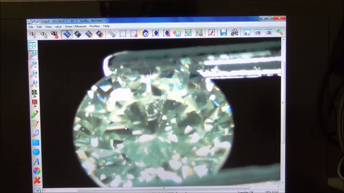Click the horizontal line view icon
Viewport: 344px width, 193px height.
coord(257,32)
